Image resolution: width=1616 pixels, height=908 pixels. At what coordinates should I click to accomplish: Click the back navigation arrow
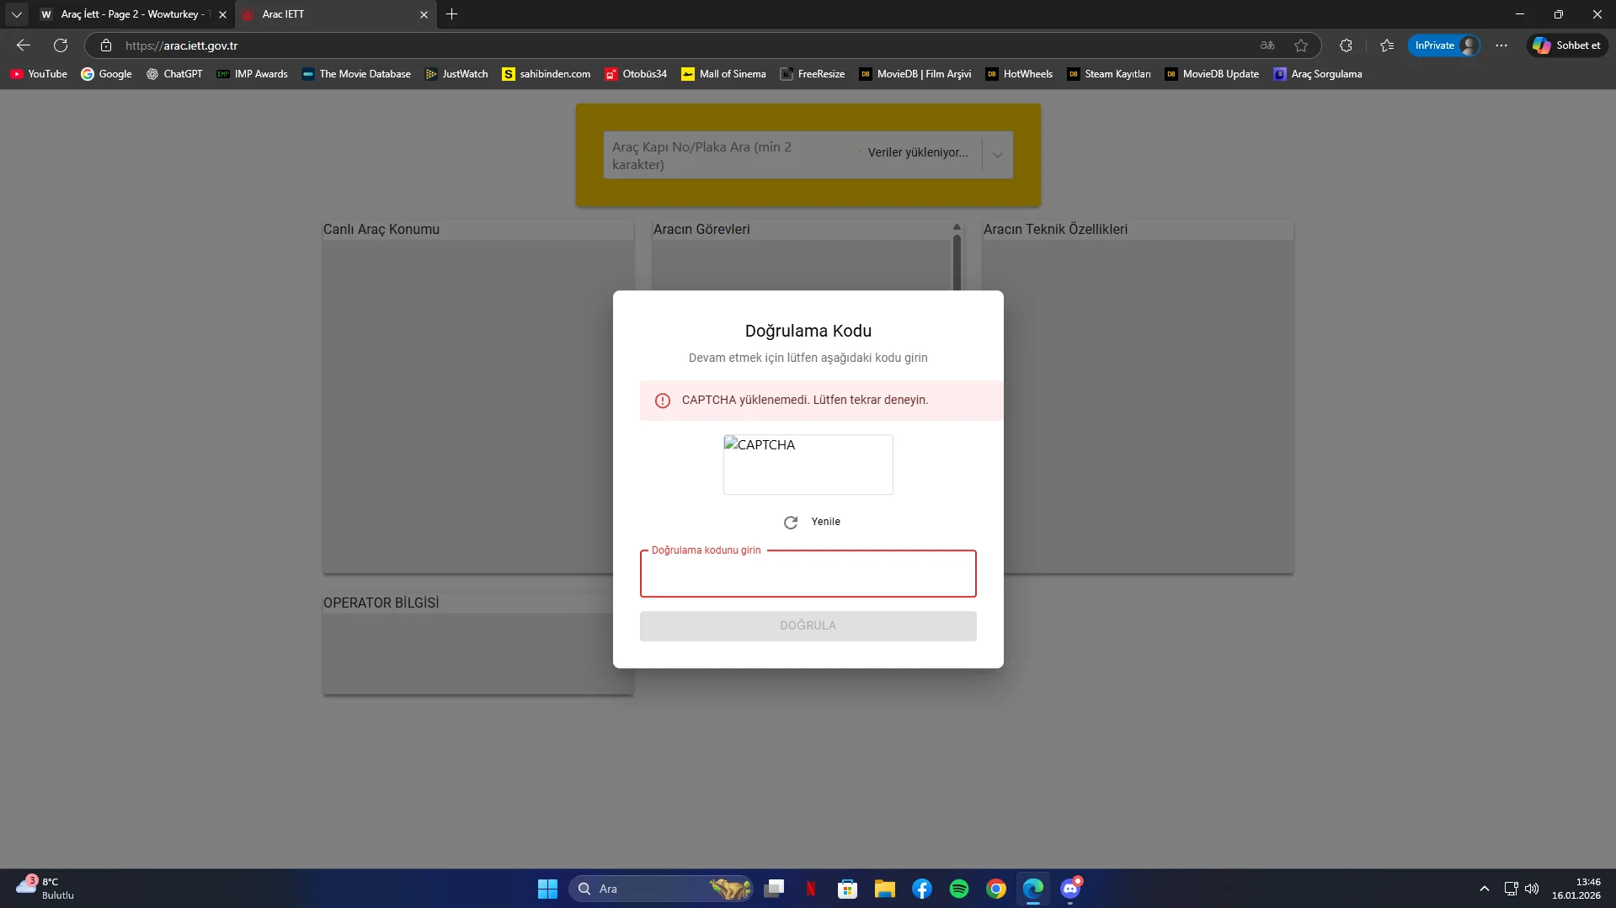tap(24, 45)
